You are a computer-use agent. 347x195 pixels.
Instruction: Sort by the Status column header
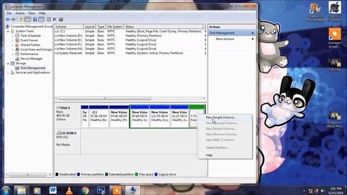point(163,27)
